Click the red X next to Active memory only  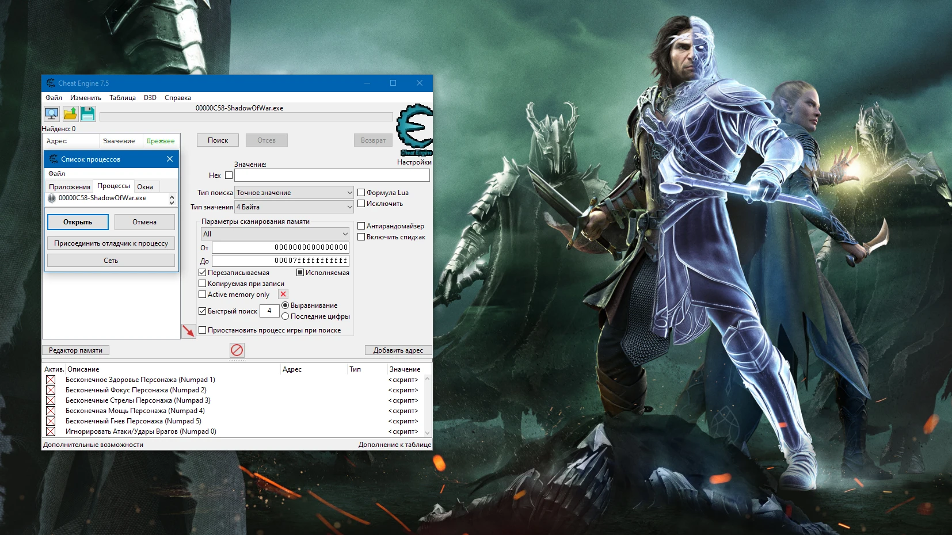[x=283, y=294]
